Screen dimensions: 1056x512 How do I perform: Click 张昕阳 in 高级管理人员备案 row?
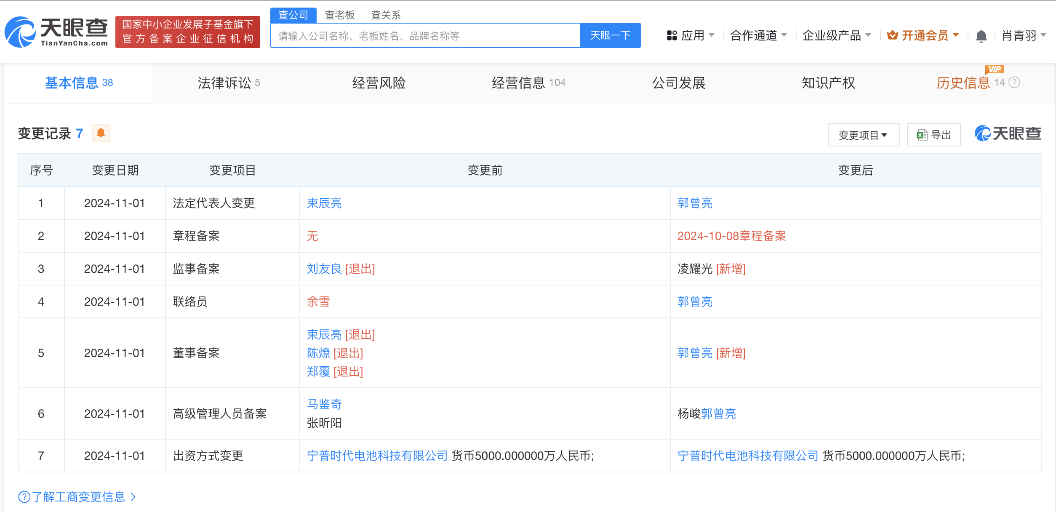point(324,423)
